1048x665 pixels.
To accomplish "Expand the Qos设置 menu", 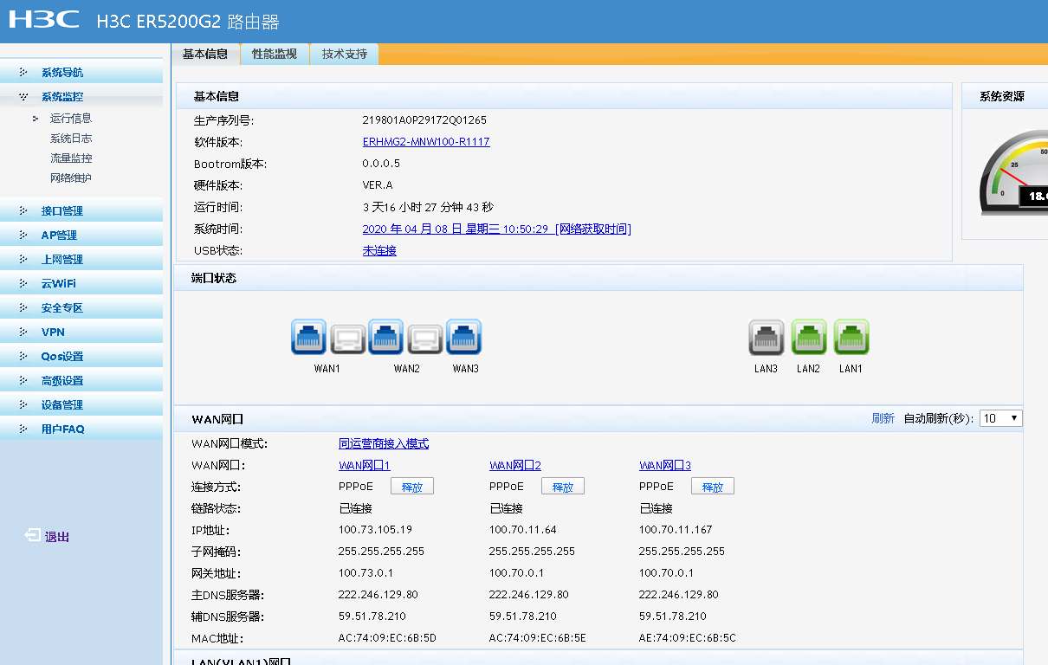I will point(81,357).
